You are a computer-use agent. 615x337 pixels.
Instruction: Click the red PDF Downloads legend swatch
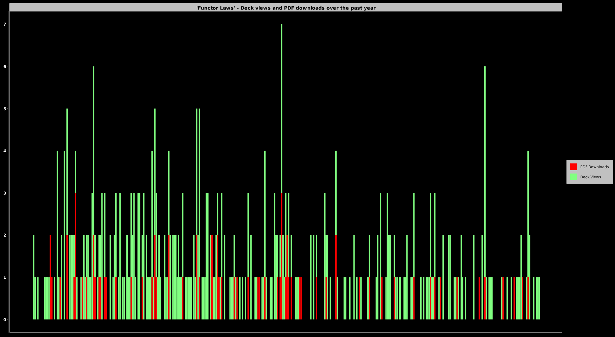[x=573, y=167]
